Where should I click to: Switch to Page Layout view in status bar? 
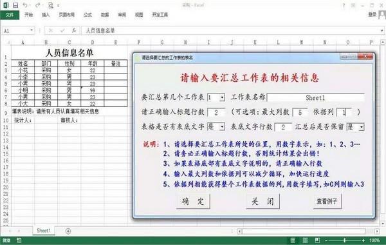click(305, 240)
